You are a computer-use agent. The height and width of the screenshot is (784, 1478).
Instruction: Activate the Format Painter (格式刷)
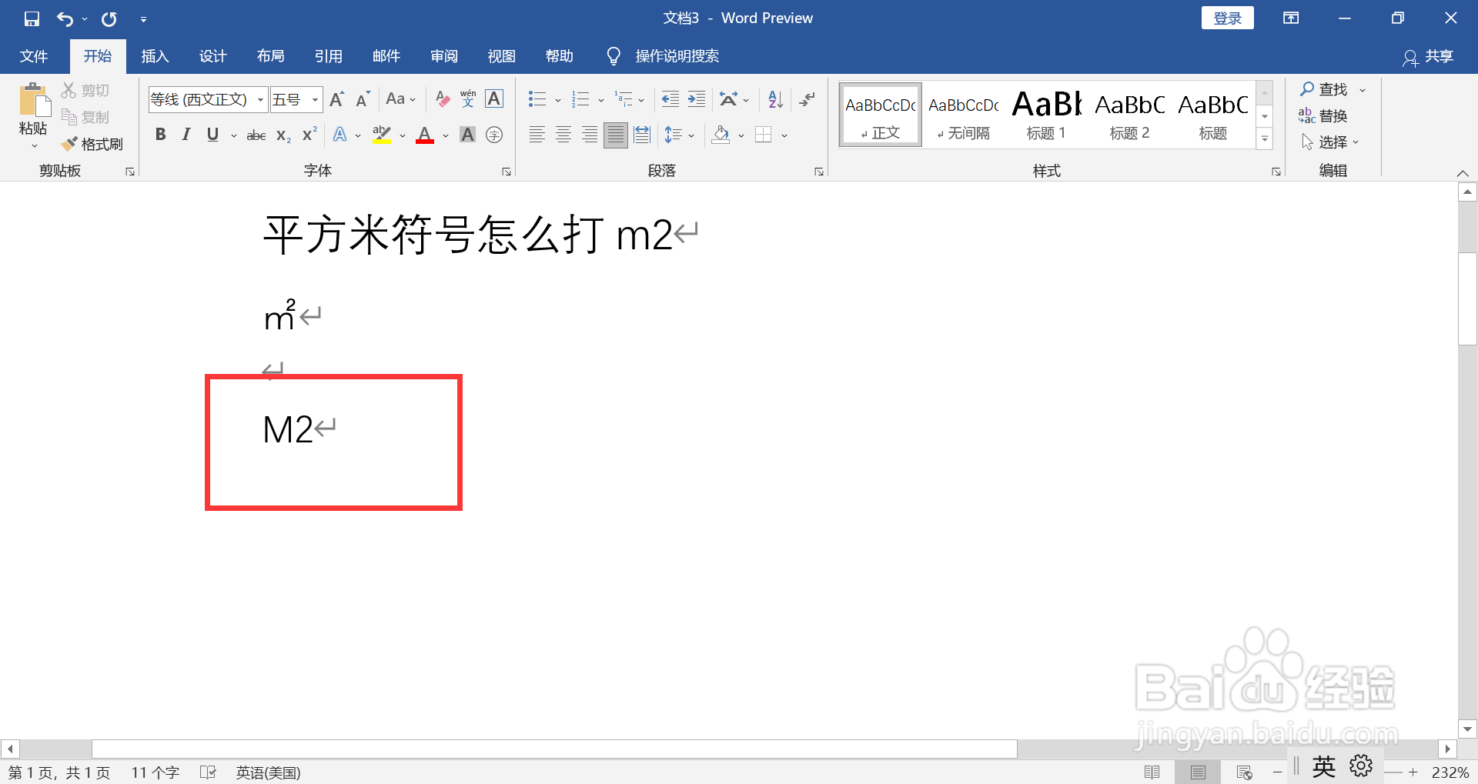(x=92, y=143)
